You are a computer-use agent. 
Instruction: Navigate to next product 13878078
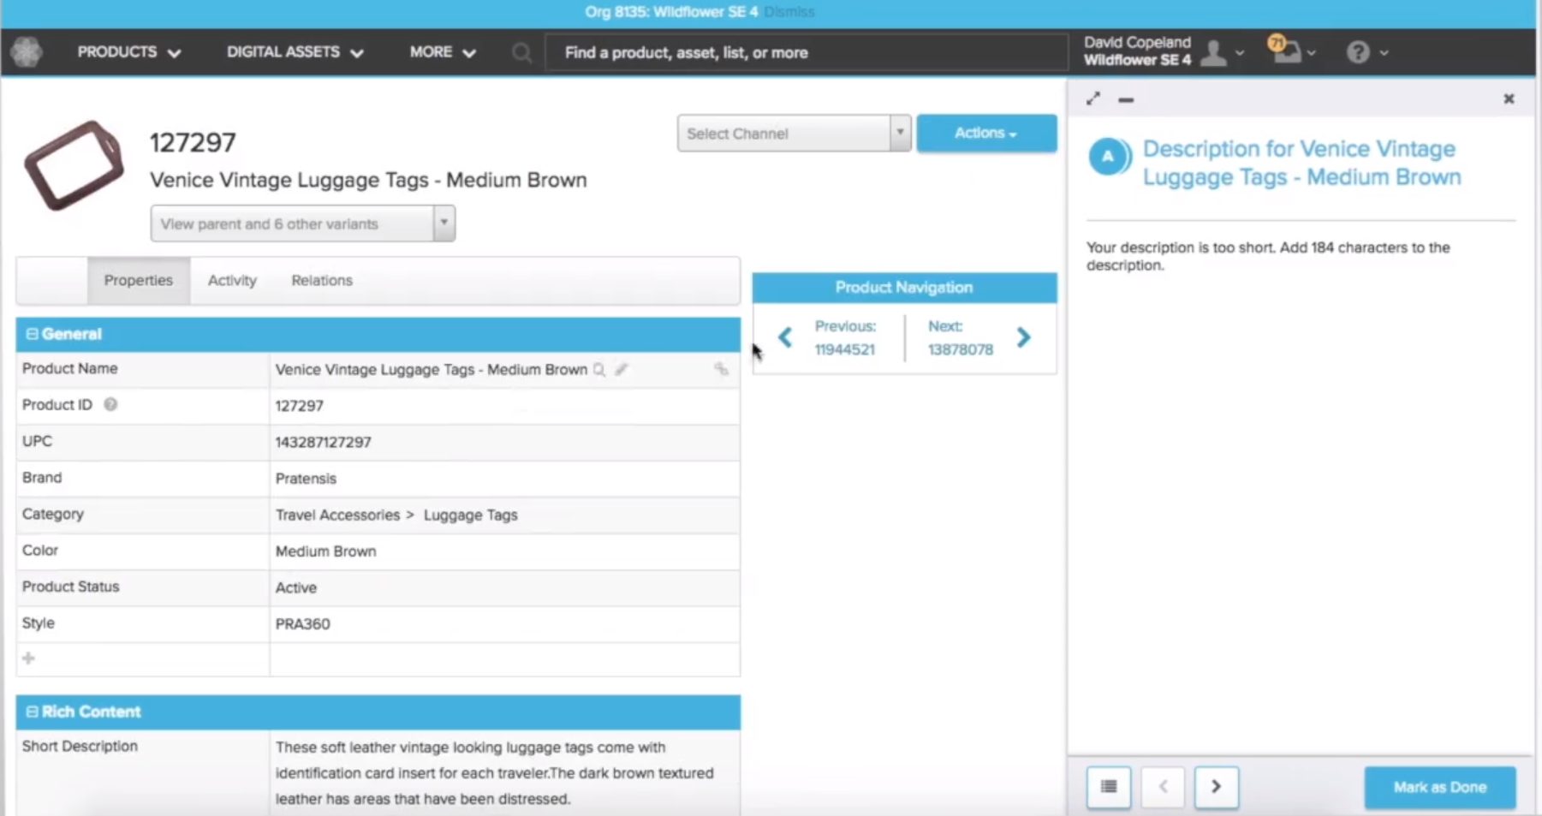pos(1024,337)
